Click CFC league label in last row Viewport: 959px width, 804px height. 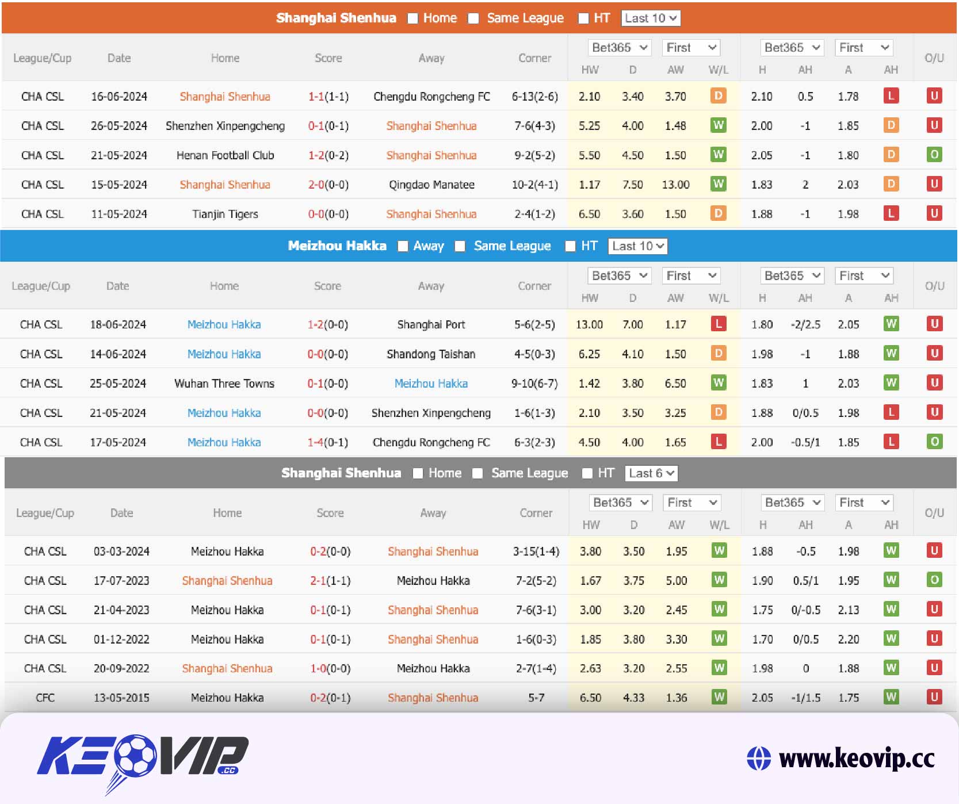tap(45, 698)
